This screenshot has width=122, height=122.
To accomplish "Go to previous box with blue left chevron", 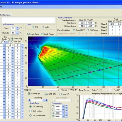I will click(5, 42).
